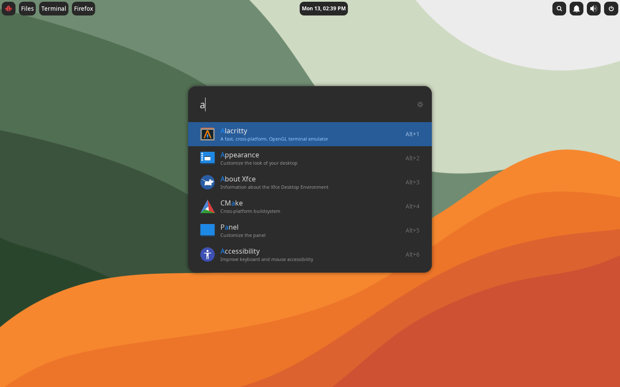Launch Files from the top panel
The image size is (620, 387).
coord(28,9)
